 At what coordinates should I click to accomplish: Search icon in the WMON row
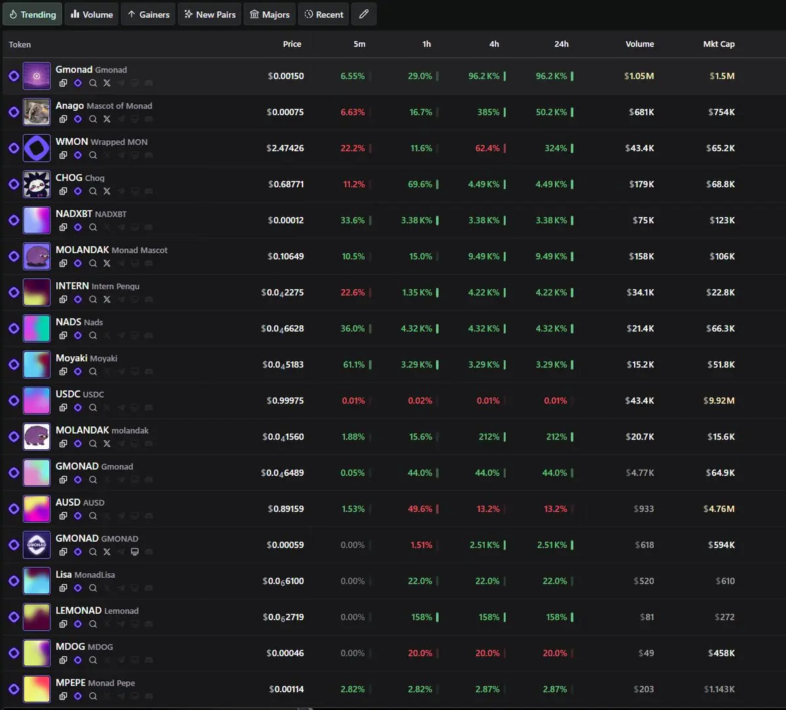pyautogui.click(x=93, y=155)
